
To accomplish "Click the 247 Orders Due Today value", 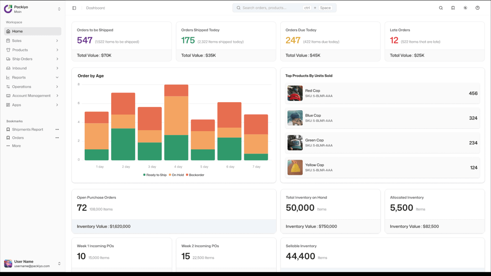I will (293, 41).
